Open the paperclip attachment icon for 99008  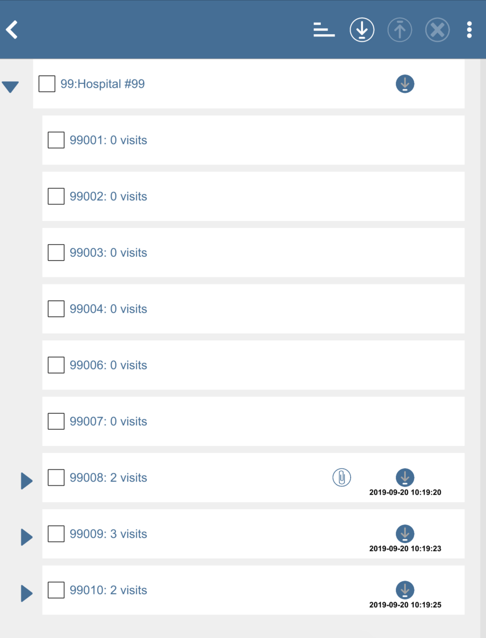pos(342,477)
